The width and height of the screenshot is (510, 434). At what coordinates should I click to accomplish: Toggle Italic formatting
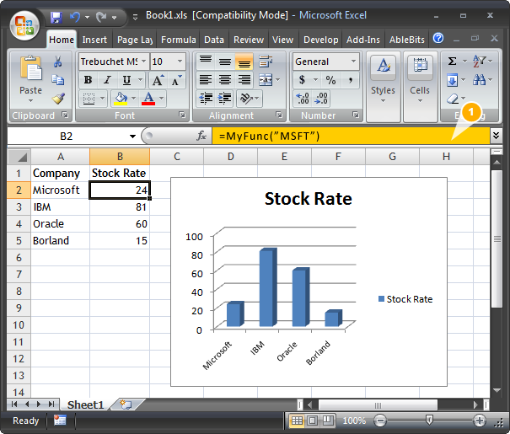pos(107,80)
